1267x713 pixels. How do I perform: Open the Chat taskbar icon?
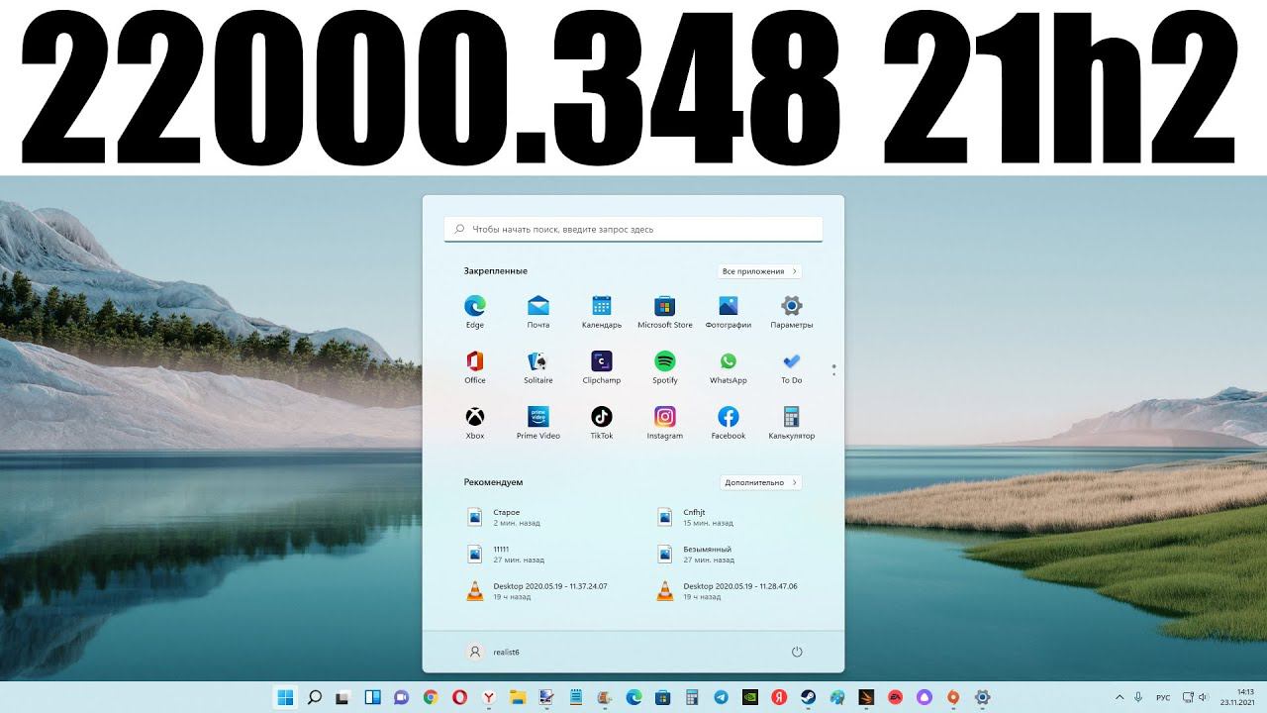pos(402,697)
